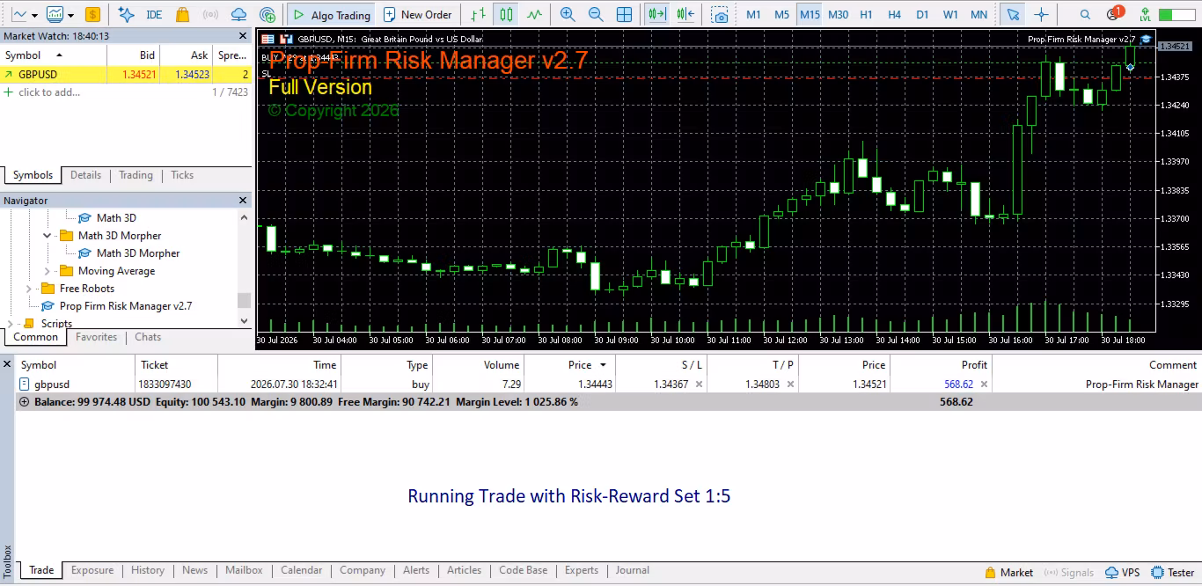Toggle chart auto scroll to end

pyautogui.click(x=656, y=15)
